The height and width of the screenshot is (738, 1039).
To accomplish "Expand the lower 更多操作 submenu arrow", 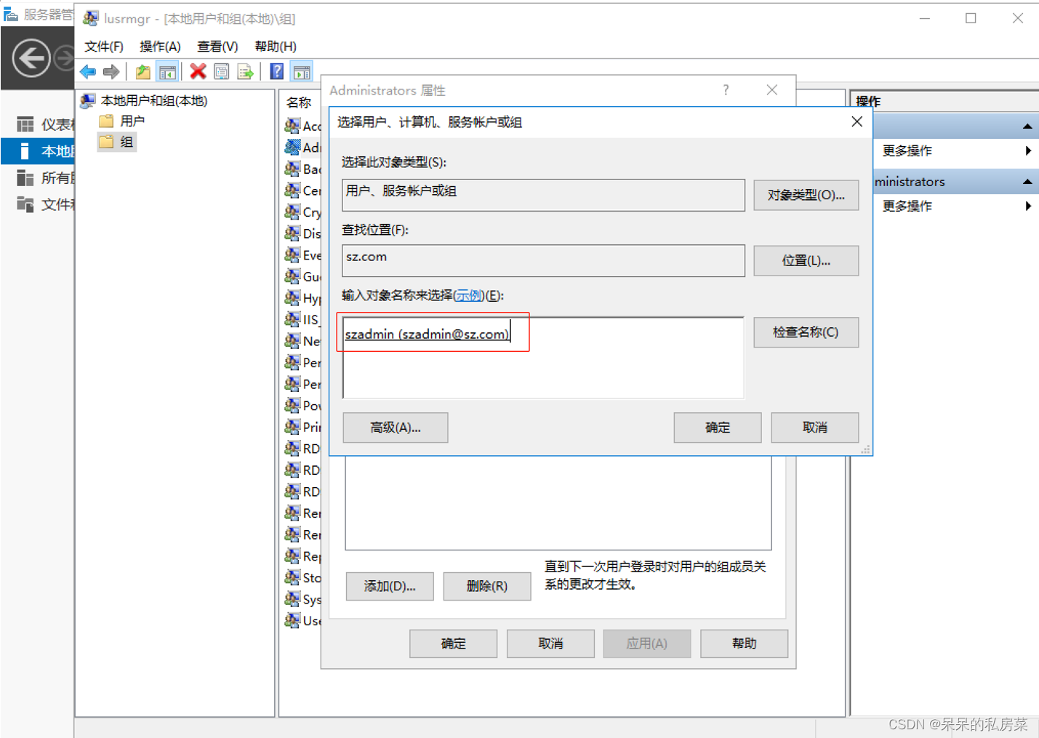I will pyautogui.click(x=1028, y=206).
